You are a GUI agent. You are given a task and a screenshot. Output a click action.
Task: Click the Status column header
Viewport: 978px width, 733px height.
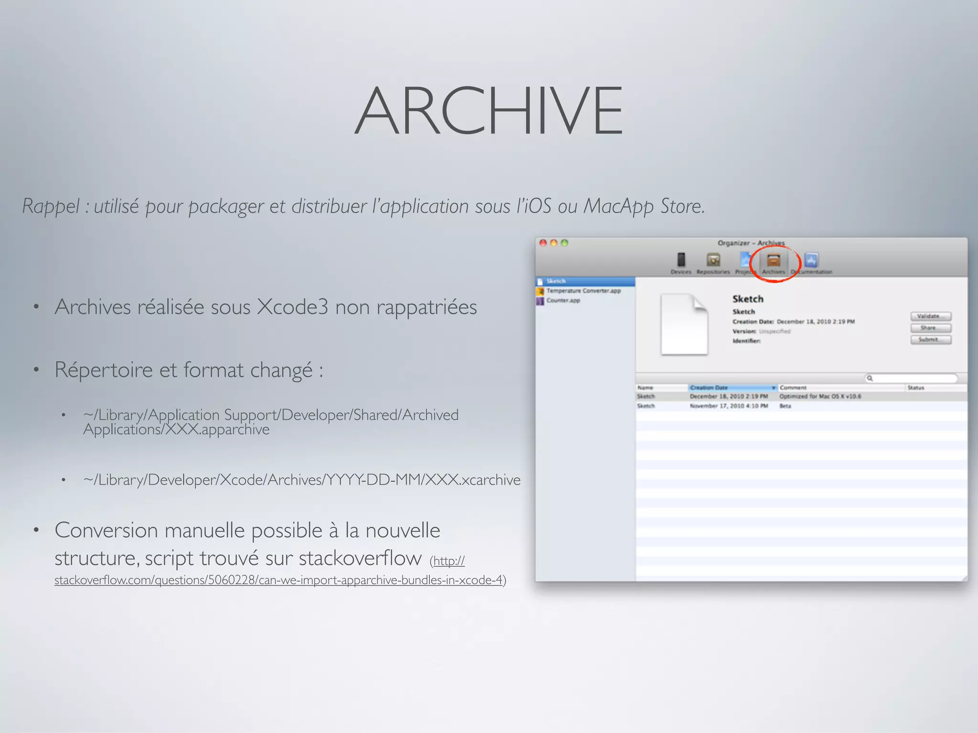(x=936, y=387)
